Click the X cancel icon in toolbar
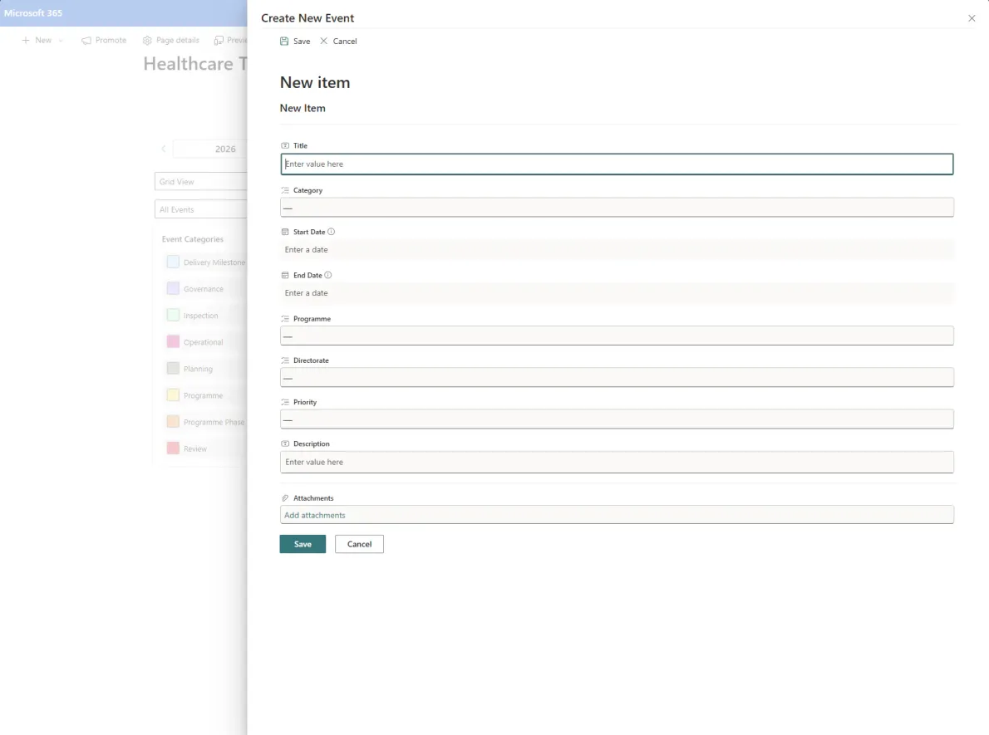The height and width of the screenshot is (735, 989). coord(323,41)
